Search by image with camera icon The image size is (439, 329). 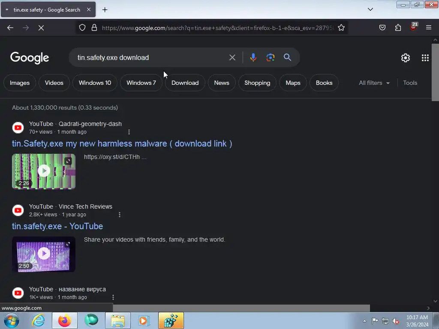coord(270,58)
